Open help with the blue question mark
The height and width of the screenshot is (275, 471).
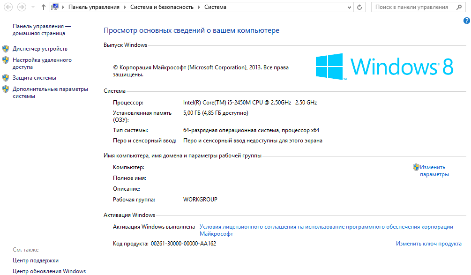click(x=466, y=21)
